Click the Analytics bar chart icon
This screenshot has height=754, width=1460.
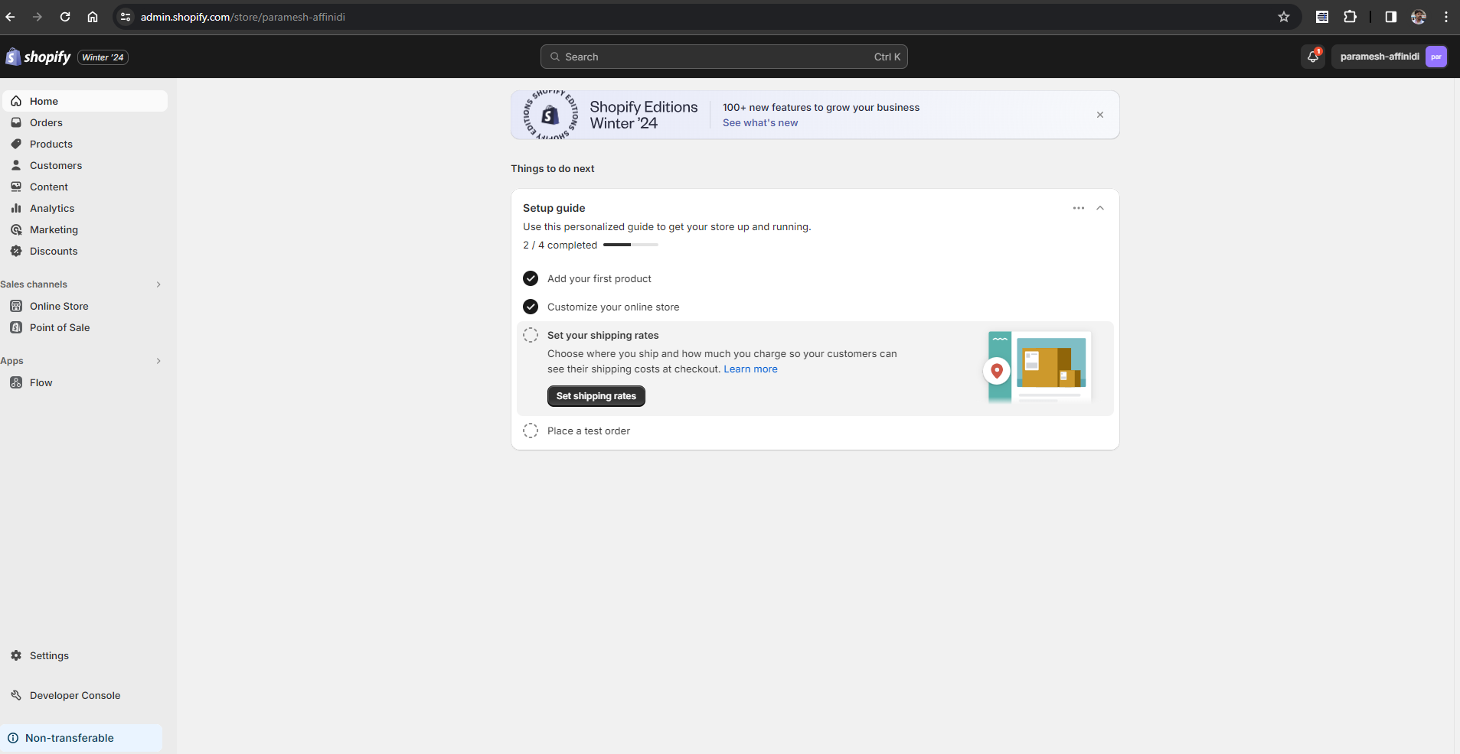[16, 208]
